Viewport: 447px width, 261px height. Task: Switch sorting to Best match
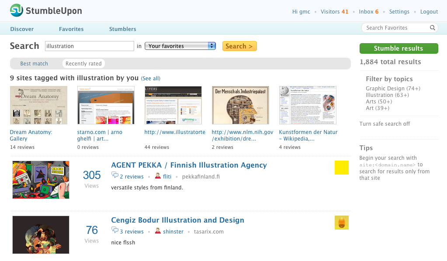point(34,64)
